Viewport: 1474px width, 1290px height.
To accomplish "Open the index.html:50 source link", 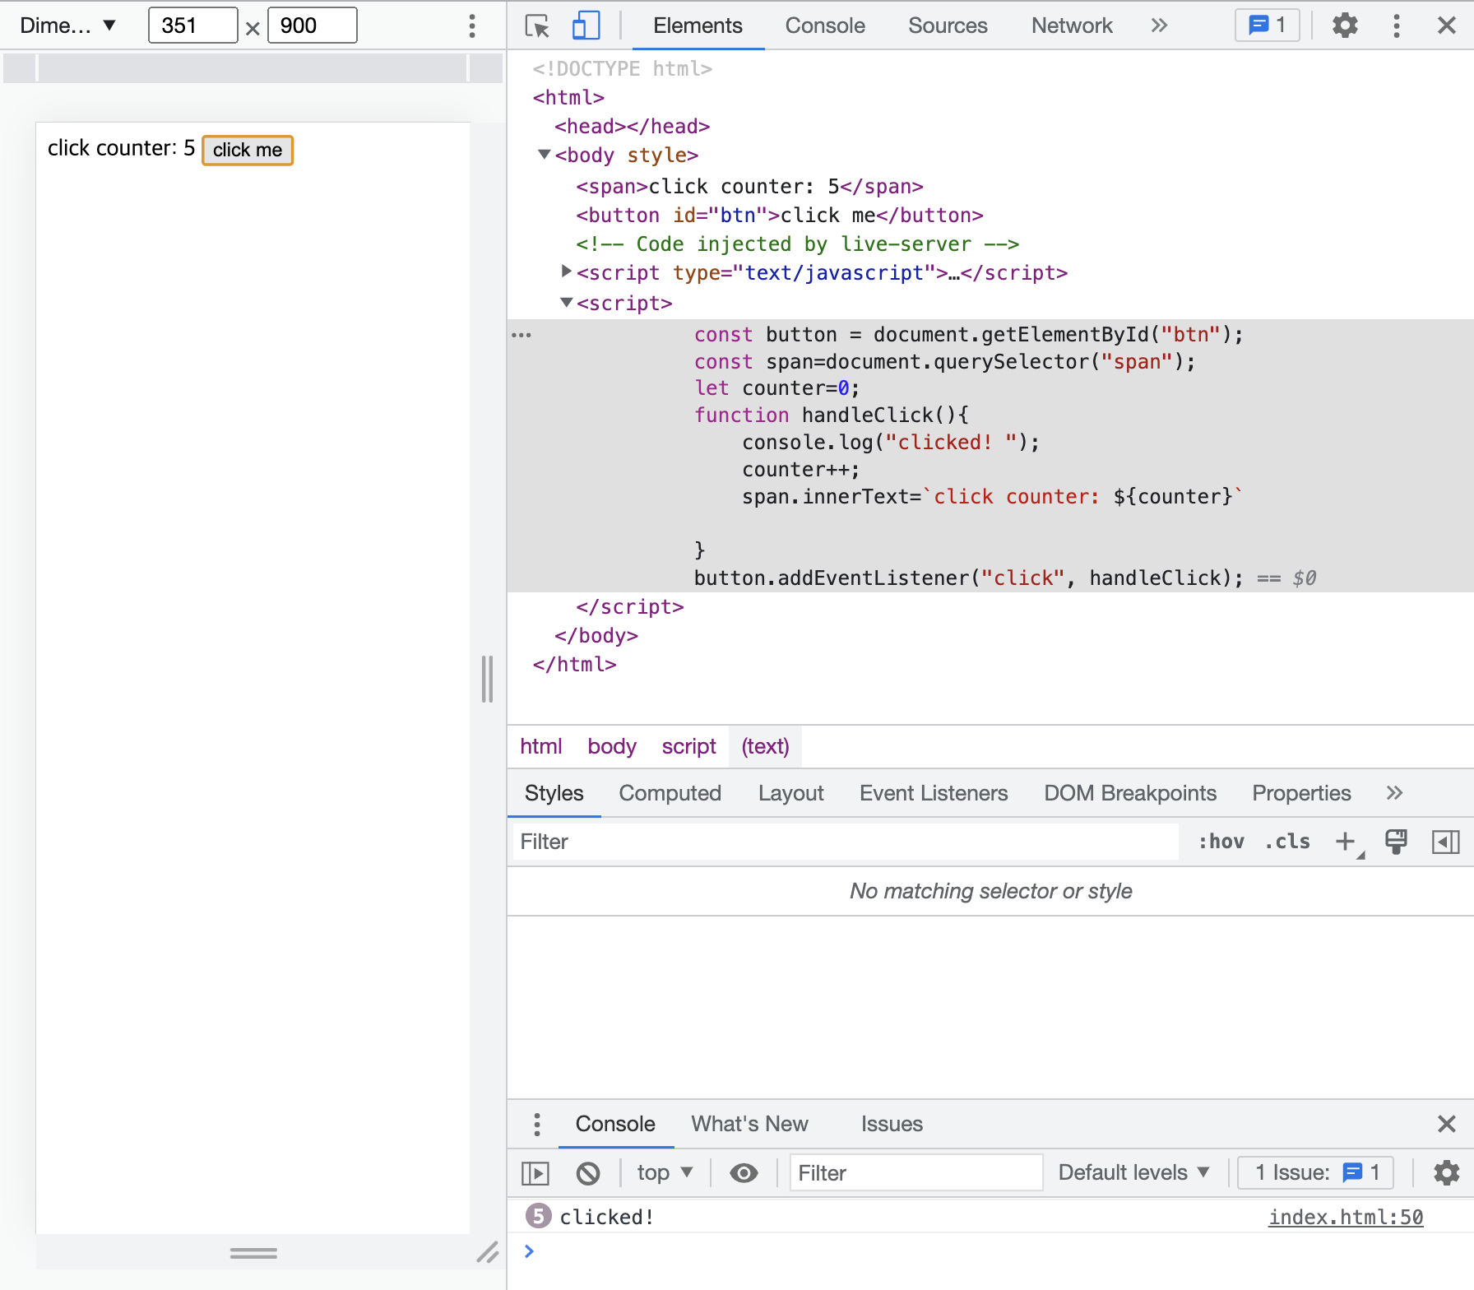I will pyautogui.click(x=1346, y=1217).
